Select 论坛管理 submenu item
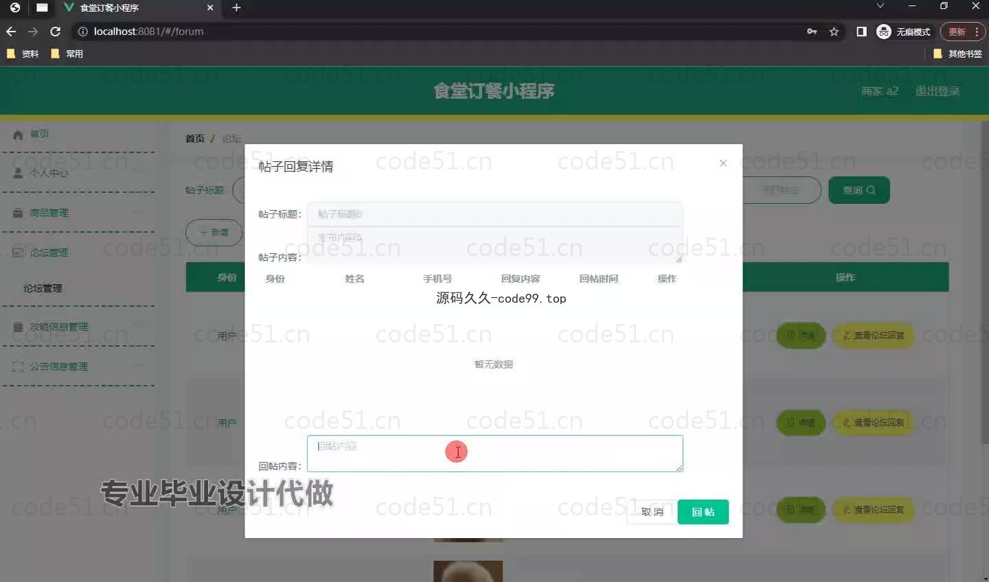 [x=43, y=288]
